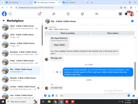The image size is (138, 104).
Task: Click the $900 listing link in header
Action: click(59, 29)
